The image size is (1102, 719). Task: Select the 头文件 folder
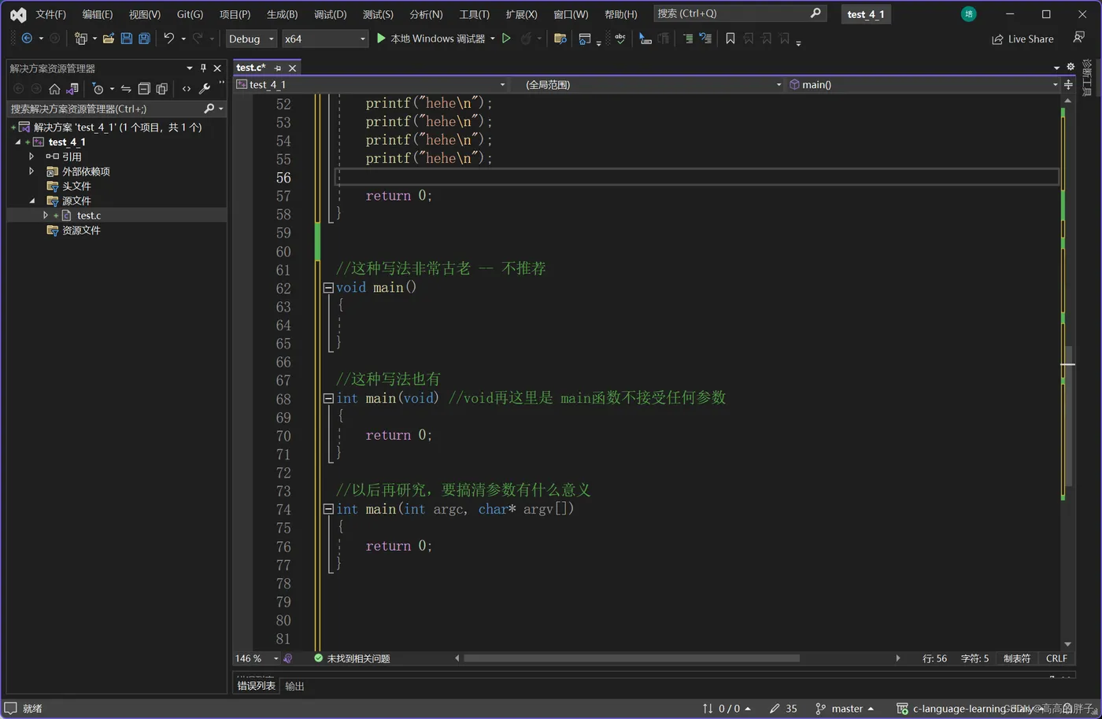click(x=76, y=186)
